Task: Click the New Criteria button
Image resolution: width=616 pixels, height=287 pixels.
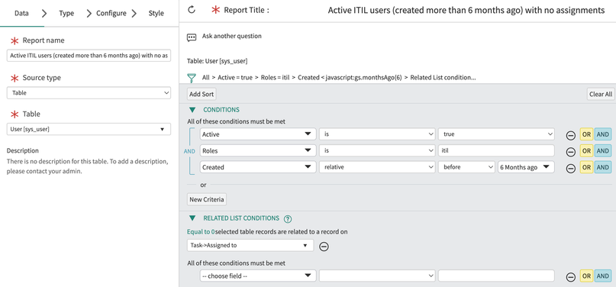Action: click(x=207, y=199)
